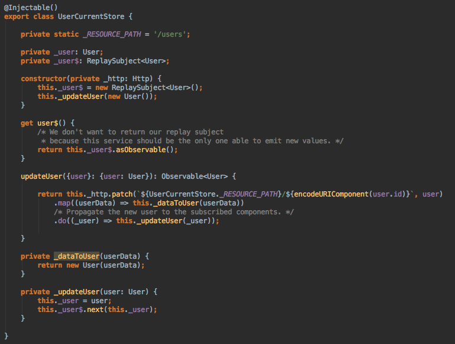Click the UserCurrentStore class name
The height and width of the screenshot is (344, 455).
(91, 17)
